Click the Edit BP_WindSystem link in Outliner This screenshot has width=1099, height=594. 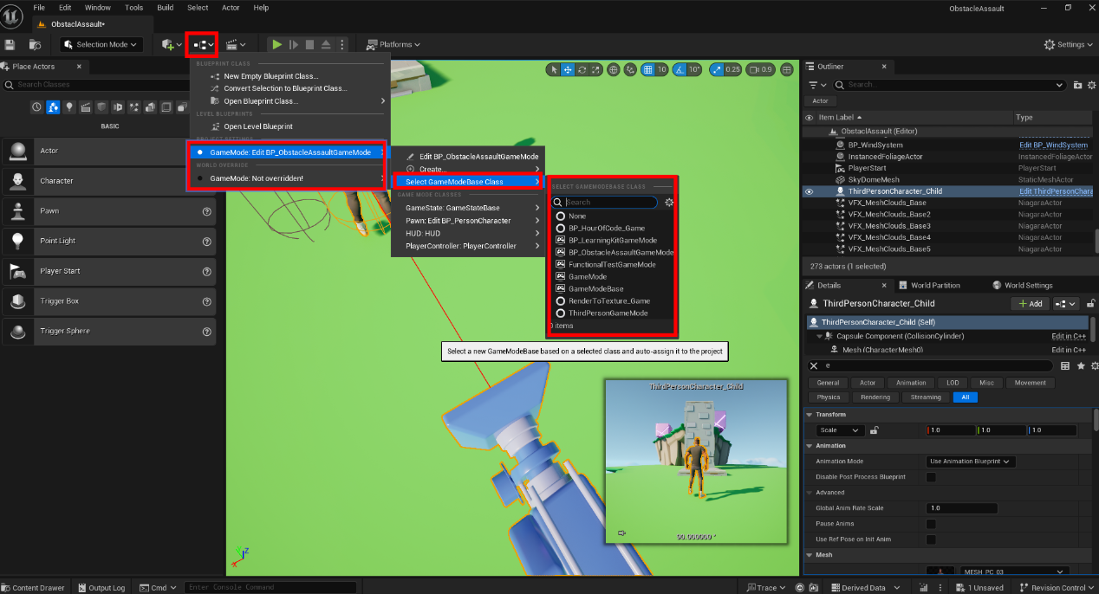tap(1054, 145)
